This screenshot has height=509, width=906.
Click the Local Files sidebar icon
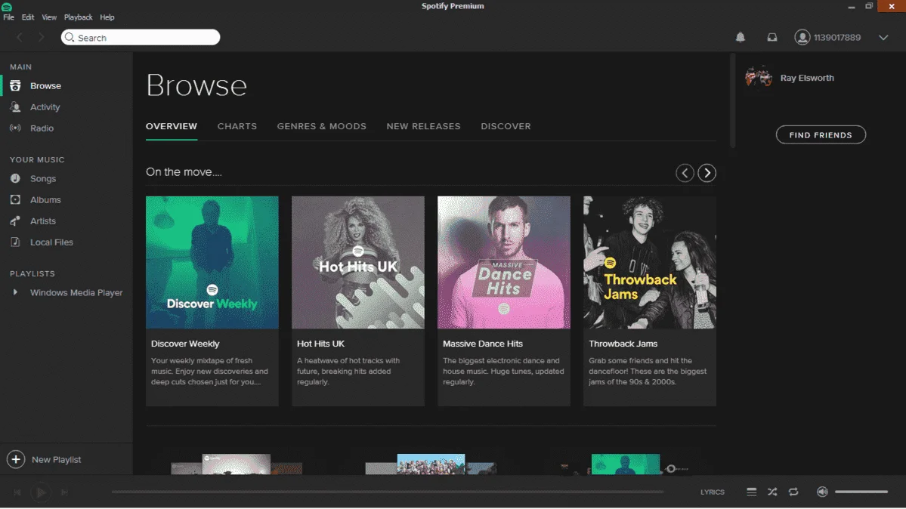15,242
